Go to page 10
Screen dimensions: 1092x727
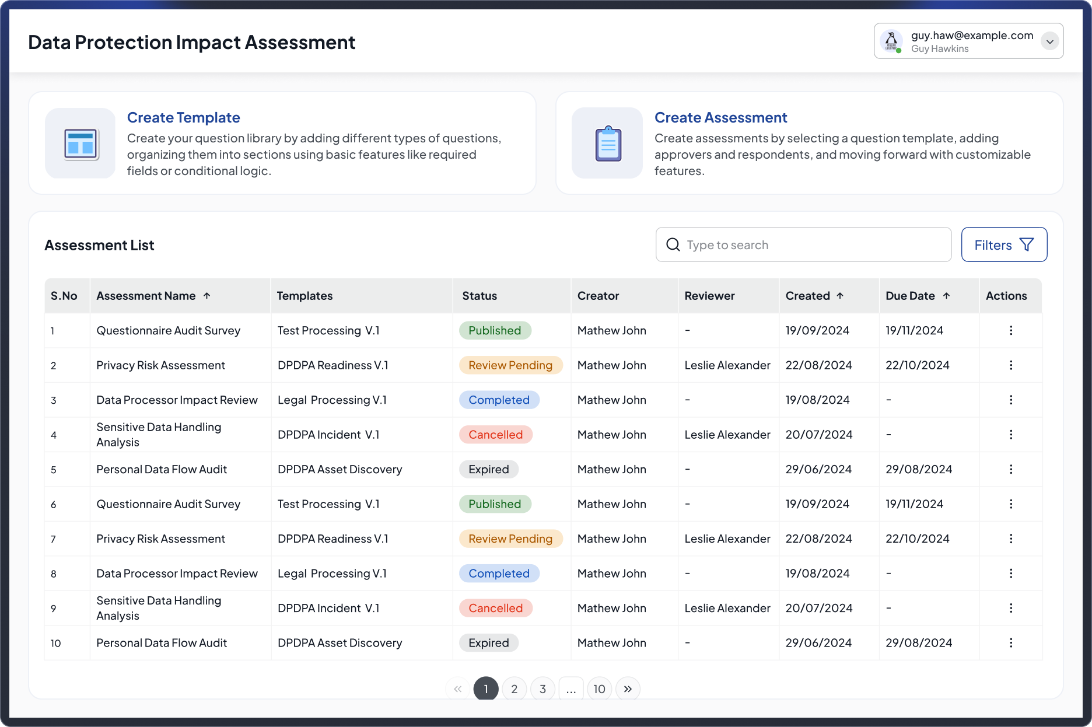(x=599, y=689)
